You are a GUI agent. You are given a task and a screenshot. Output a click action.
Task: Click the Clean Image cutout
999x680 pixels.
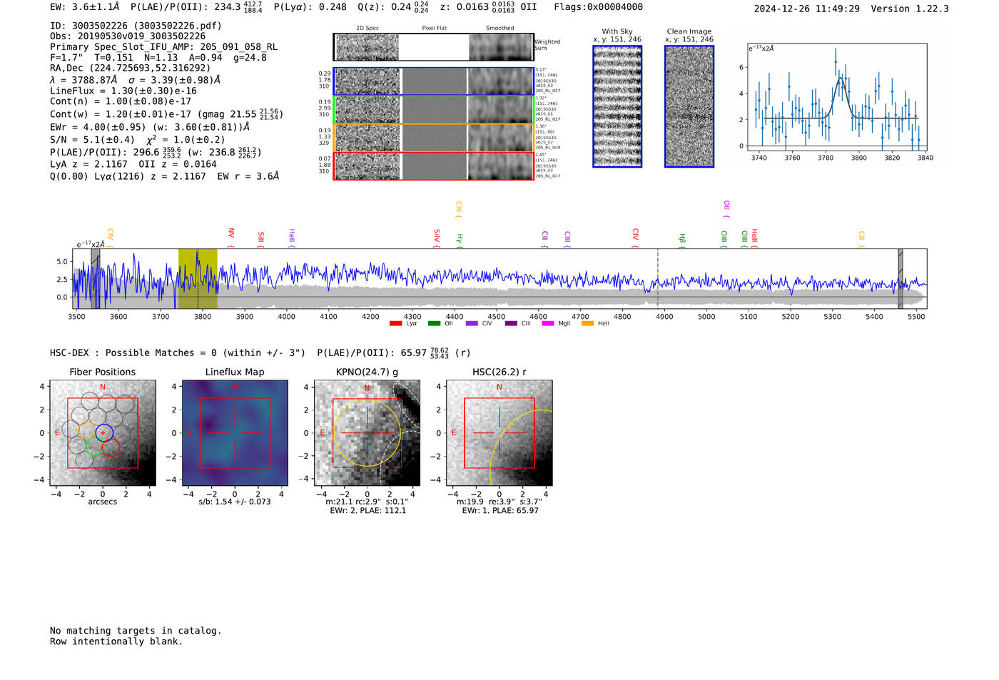point(689,106)
